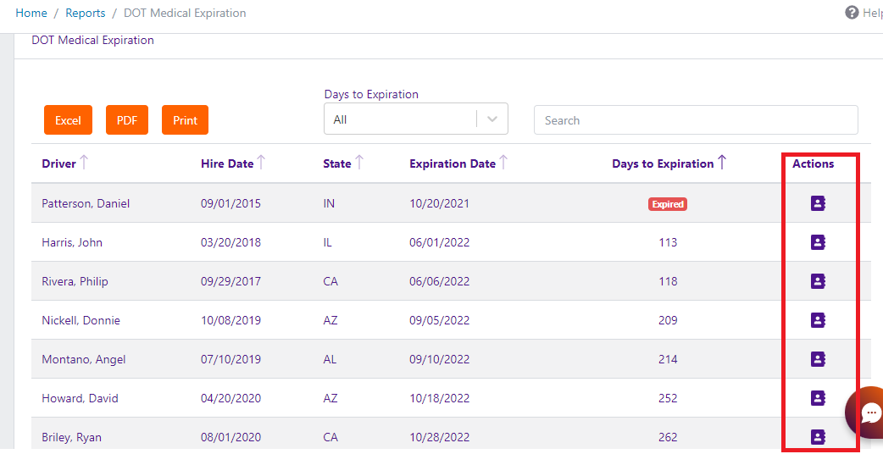Screen dimensions: 883x454
Task: Focus the Search input field
Action: (695, 120)
